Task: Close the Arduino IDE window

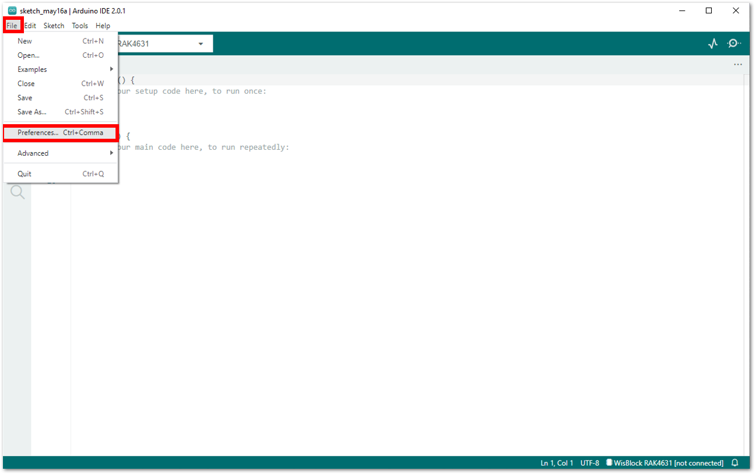Action: 736,10
